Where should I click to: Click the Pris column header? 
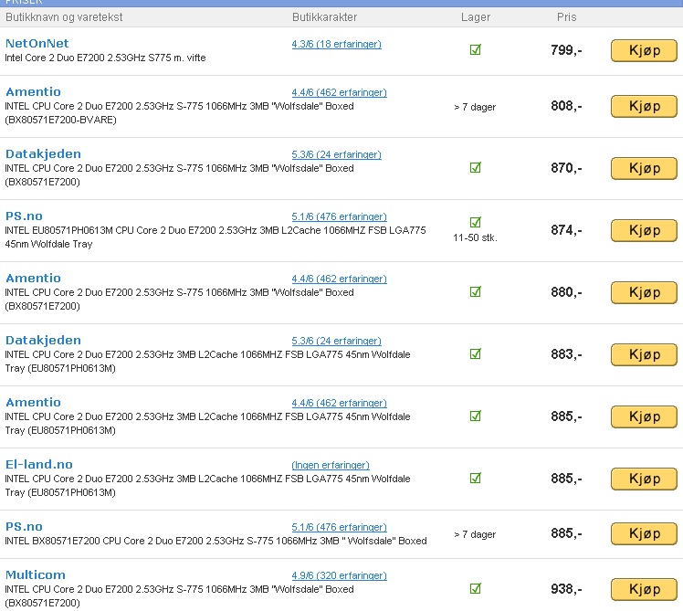click(566, 17)
